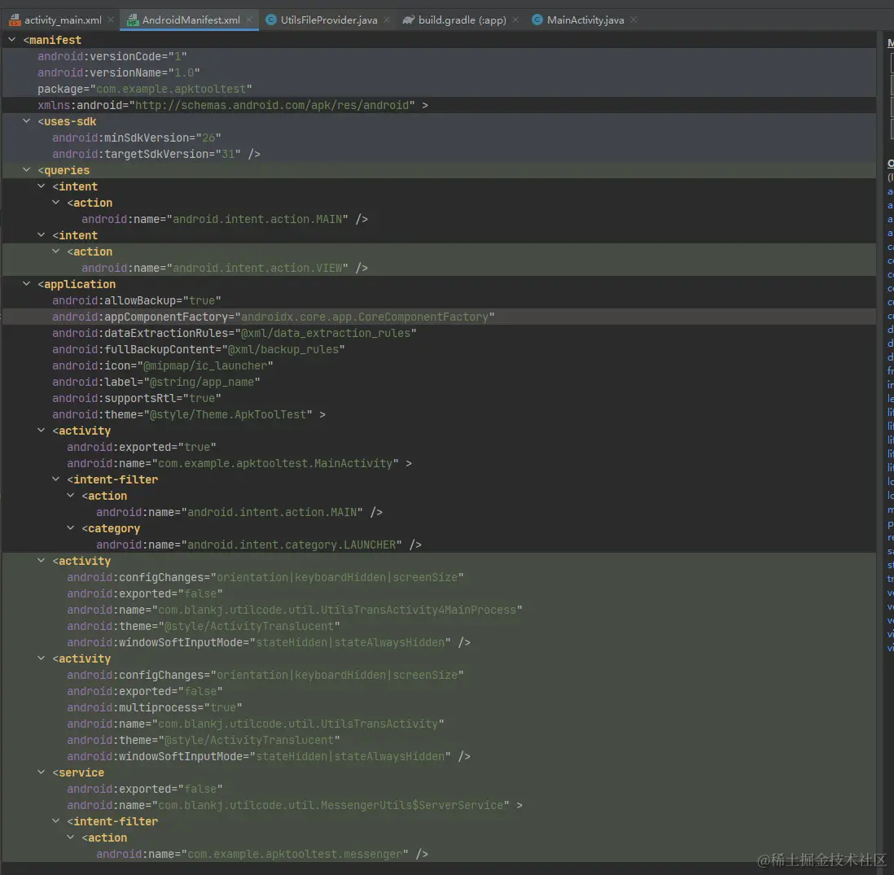This screenshot has width=894, height=875.
Task: Select the AndroidManifest.xml tab
Action: tap(190, 20)
